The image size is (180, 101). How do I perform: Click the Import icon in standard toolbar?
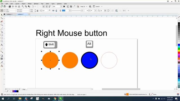[x=44, y=6]
